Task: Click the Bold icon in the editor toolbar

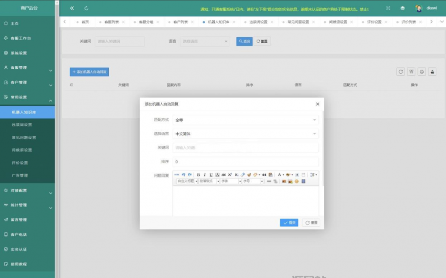Action: (199, 175)
